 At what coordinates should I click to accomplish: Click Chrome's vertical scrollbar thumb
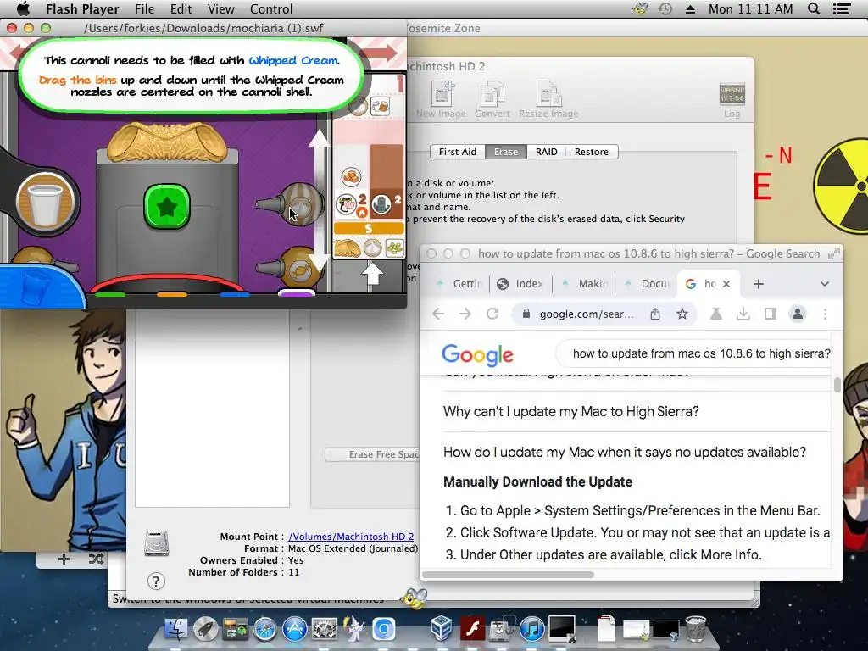[x=837, y=384]
